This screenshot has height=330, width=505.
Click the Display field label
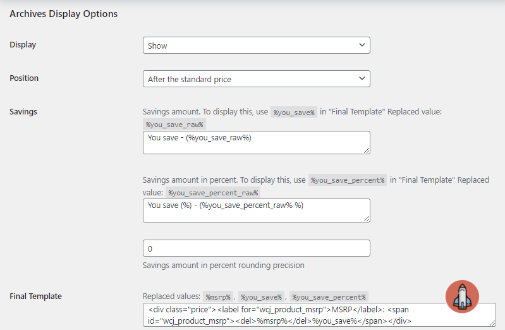pos(23,45)
